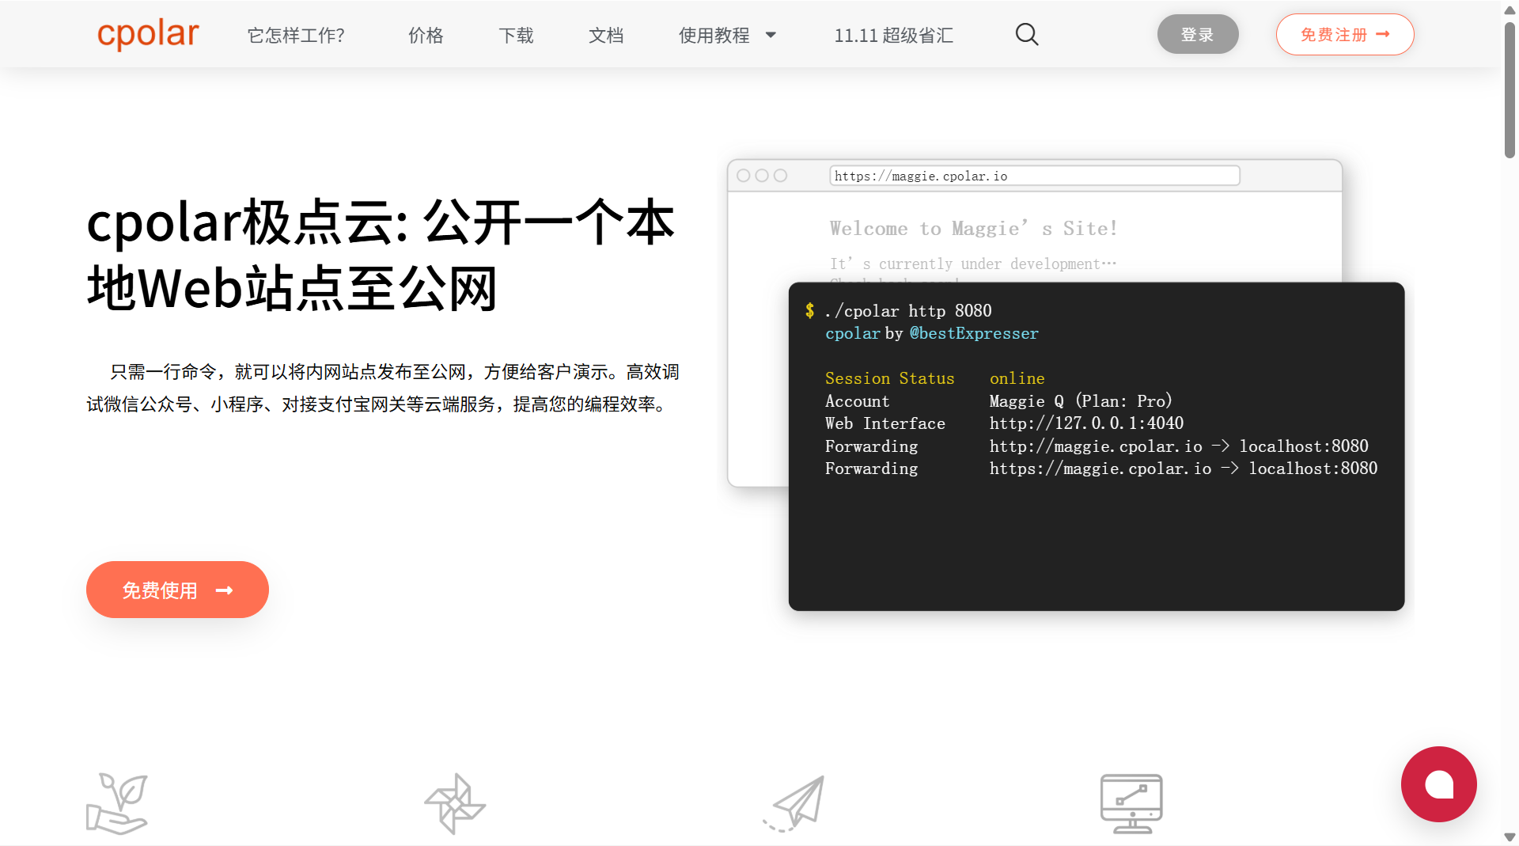Screen dimensions: 1519x846
Task: Click the pinwheel feature icon
Action: (x=455, y=804)
